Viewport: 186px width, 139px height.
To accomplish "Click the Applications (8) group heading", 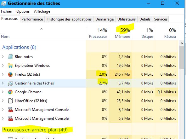I will [x=19, y=47].
